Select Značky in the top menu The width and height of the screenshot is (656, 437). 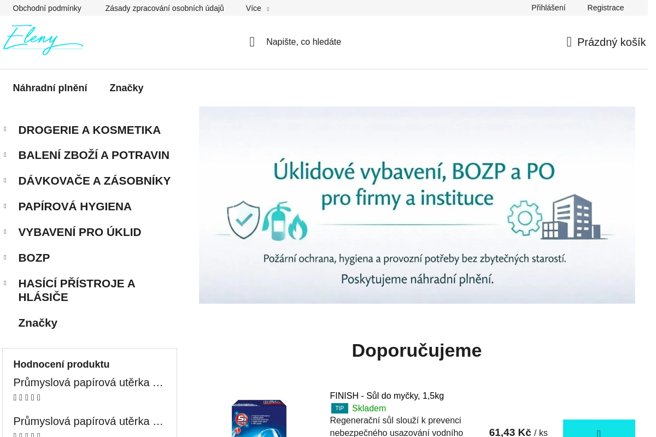pyautogui.click(x=126, y=88)
